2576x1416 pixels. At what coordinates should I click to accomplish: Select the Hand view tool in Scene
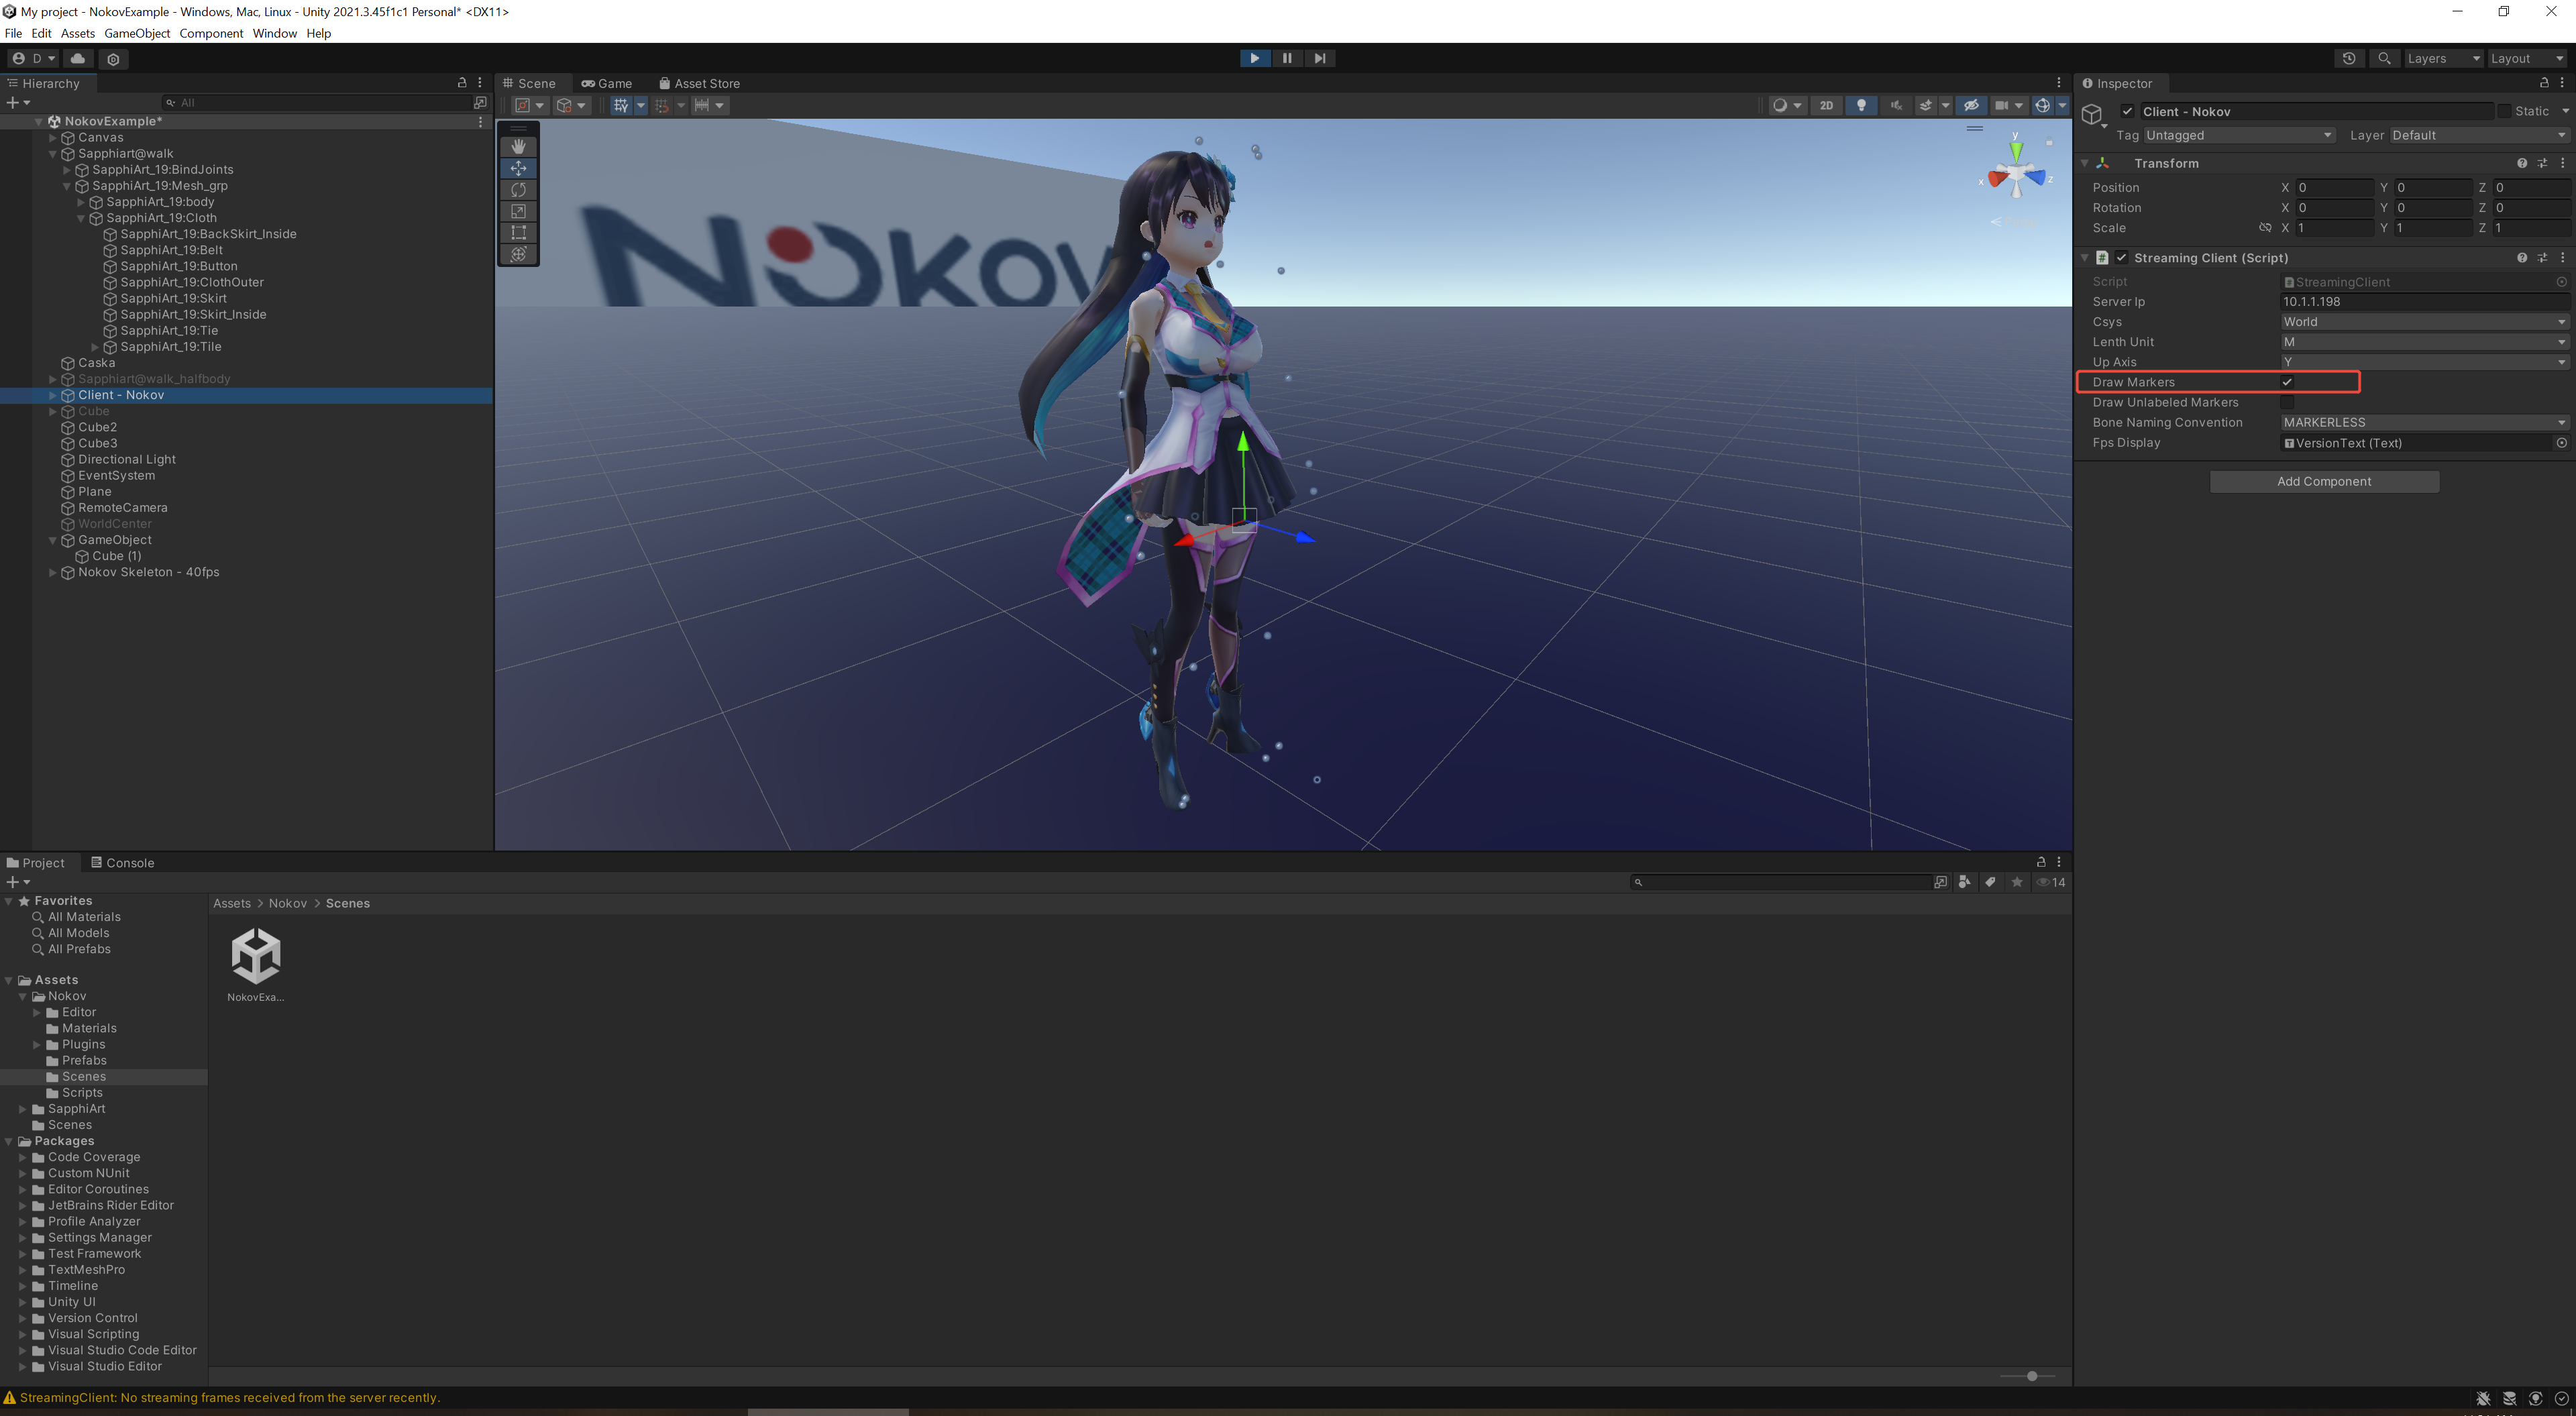pos(518,146)
